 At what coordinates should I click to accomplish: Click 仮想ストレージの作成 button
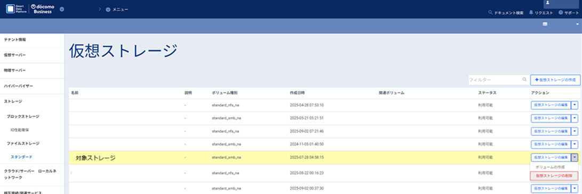pyautogui.click(x=555, y=80)
